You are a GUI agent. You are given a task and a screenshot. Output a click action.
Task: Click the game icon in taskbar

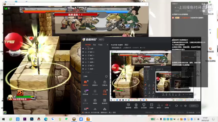pos(74,119)
